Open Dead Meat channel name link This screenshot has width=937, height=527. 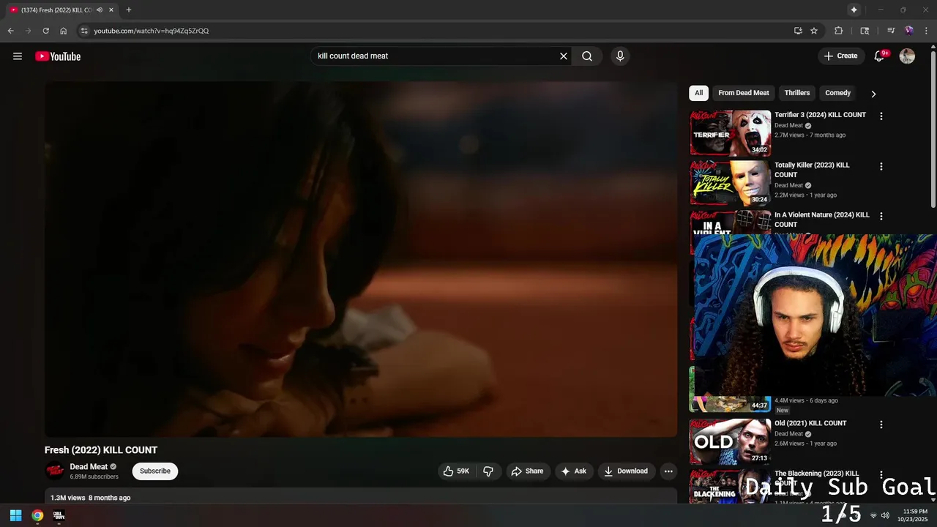(89, 467)
